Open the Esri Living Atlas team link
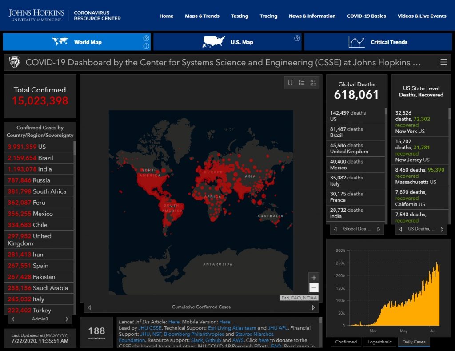The image size is (455, 351). click(232, 328)
